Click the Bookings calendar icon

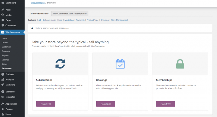(120, 64)
